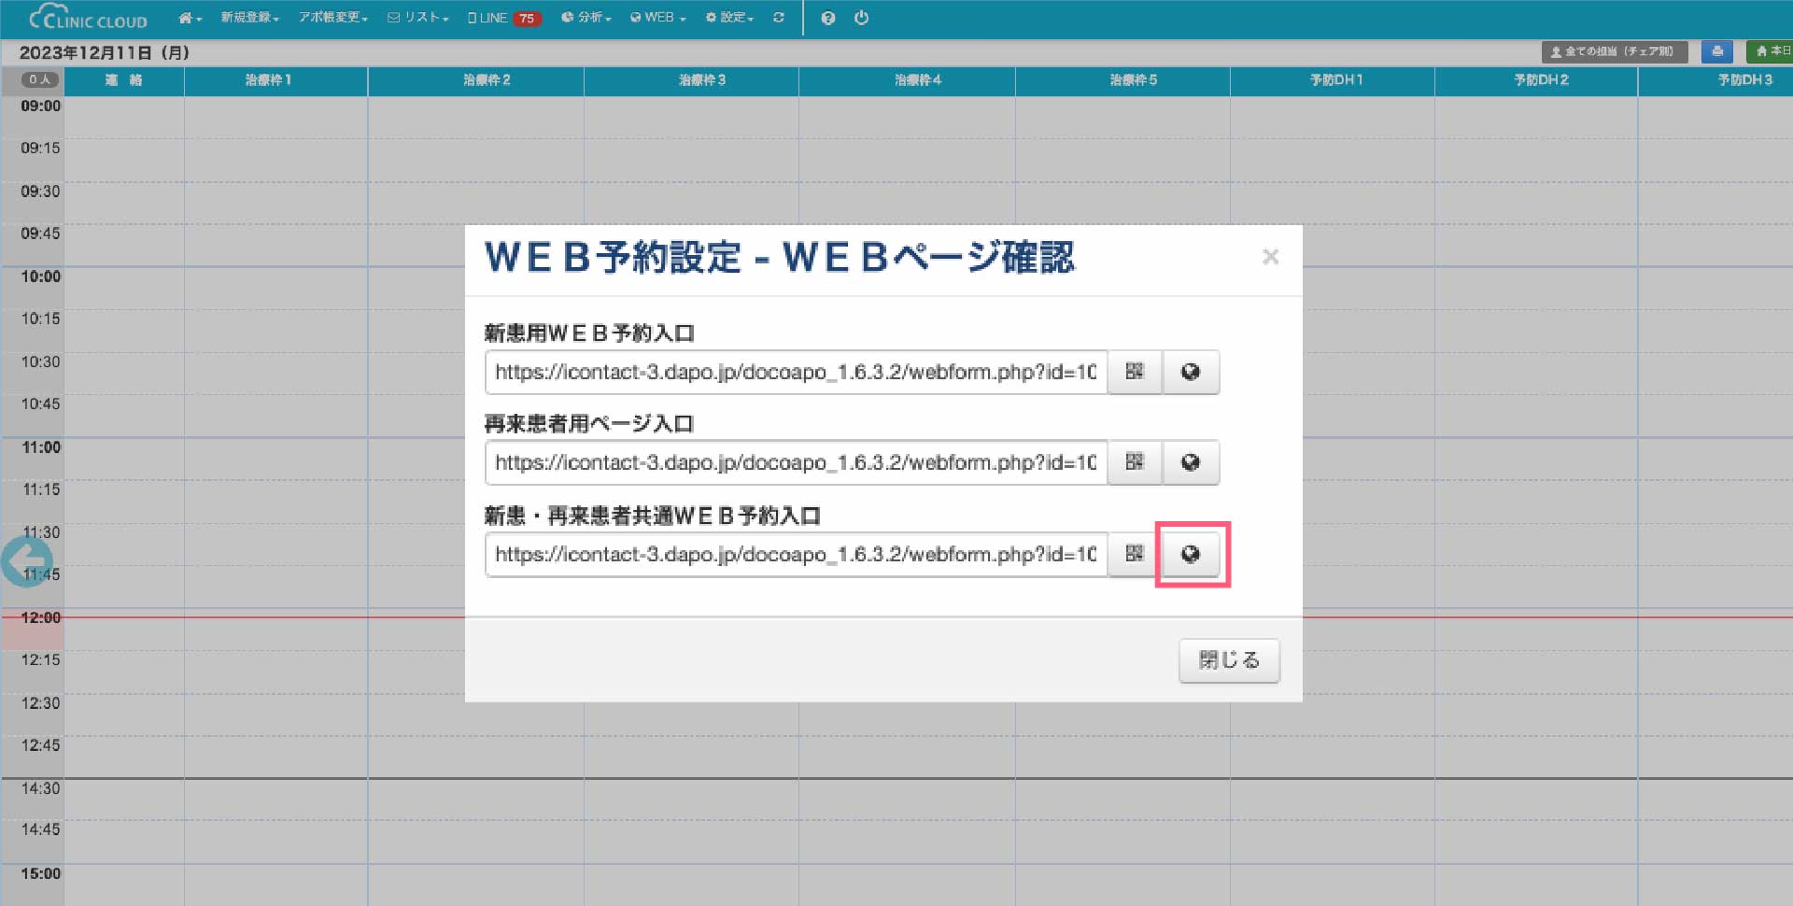
Task: Open the 新規登録 dropdown menu
Action: (x=249, y=18)
